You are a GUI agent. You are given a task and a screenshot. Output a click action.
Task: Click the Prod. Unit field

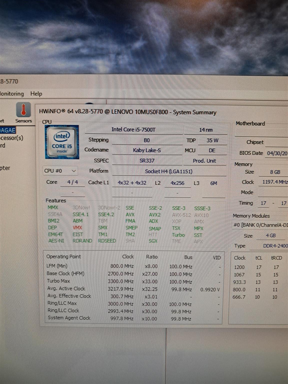point(204,161)
